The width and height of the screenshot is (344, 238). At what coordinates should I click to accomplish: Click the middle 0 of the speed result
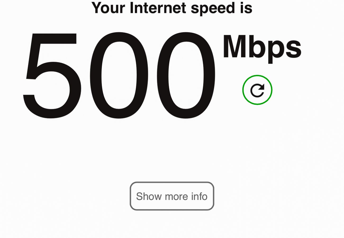pyautogui.click(x=119, y=75)
